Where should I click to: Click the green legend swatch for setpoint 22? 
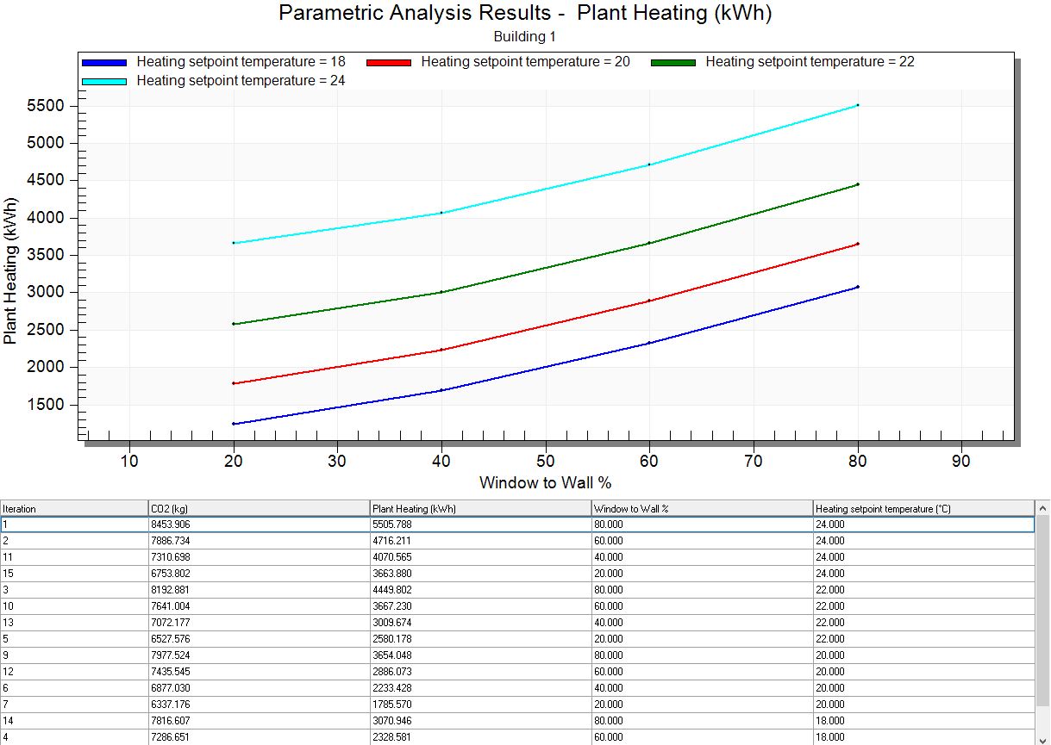click(x=673, y=63)
